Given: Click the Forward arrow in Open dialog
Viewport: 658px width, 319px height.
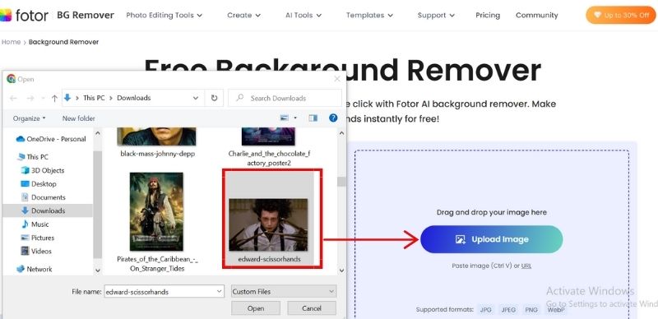Looking at the screenshot, I should (x=30, y=98).
